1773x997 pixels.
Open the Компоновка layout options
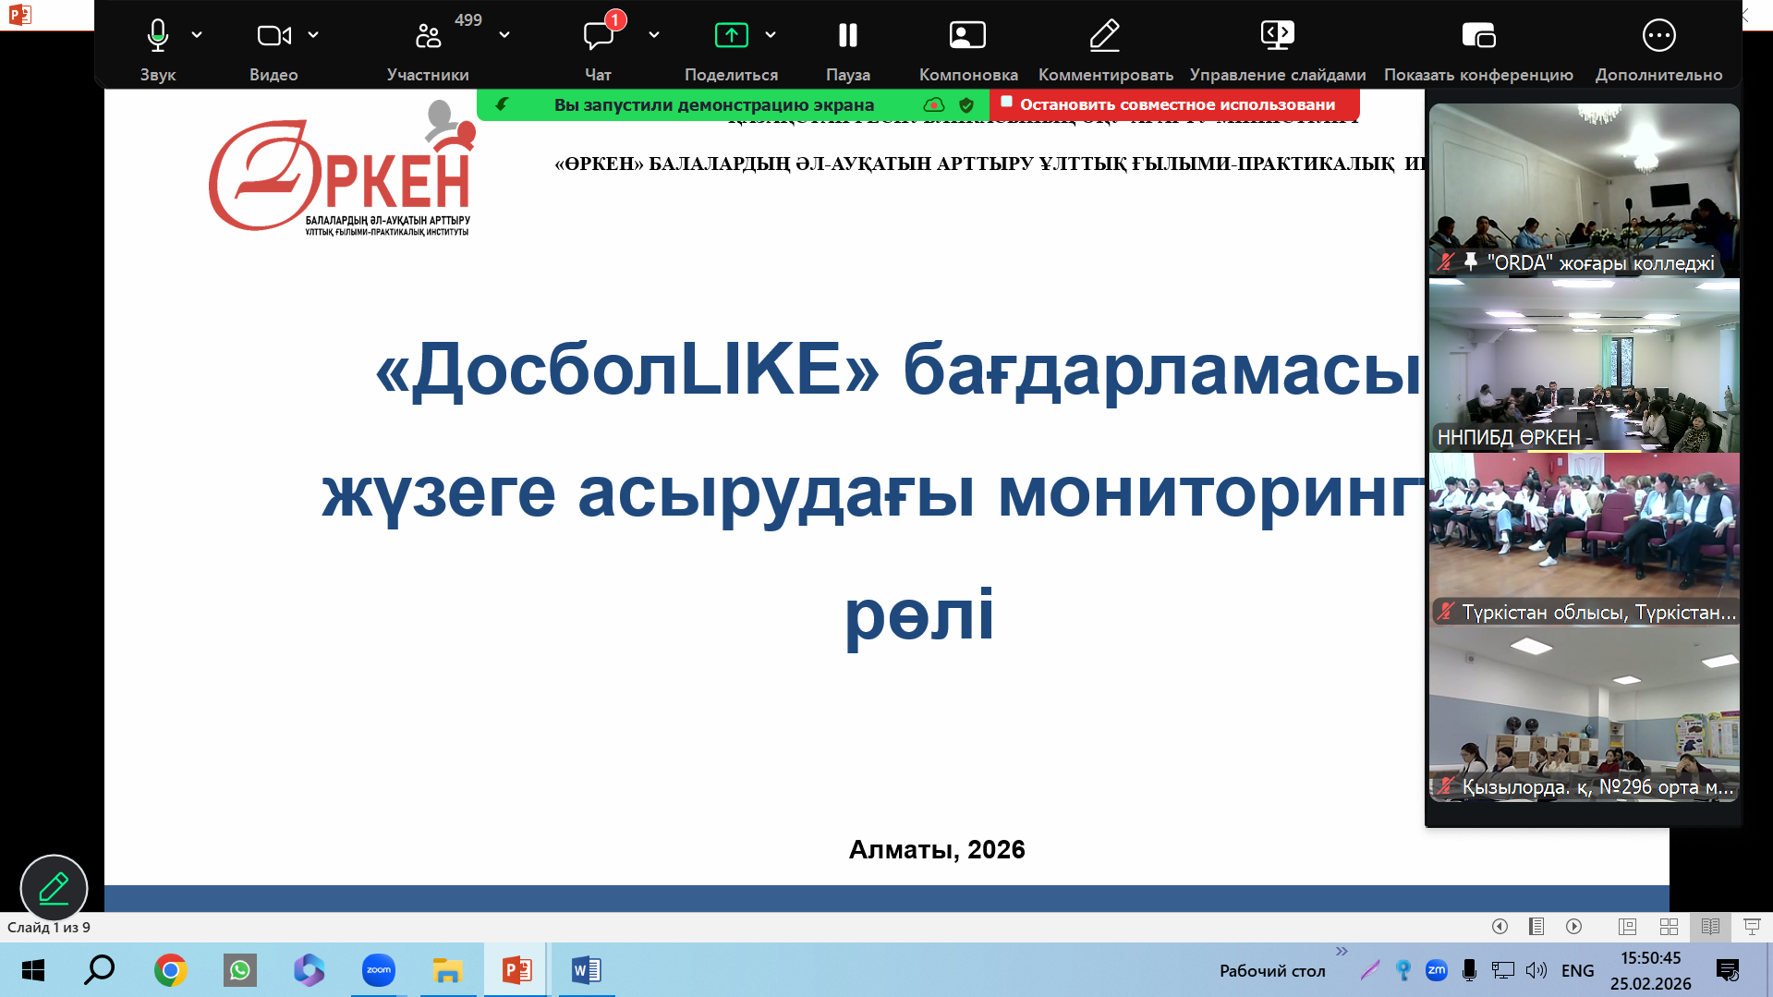pos(968,48)
